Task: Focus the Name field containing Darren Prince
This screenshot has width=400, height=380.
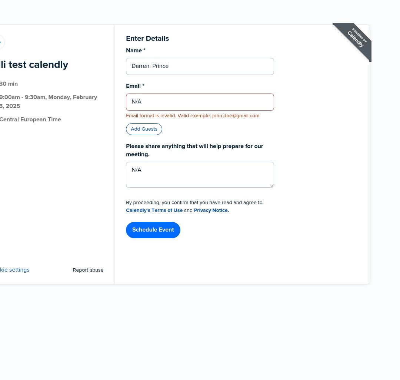Action: (200, 66)
